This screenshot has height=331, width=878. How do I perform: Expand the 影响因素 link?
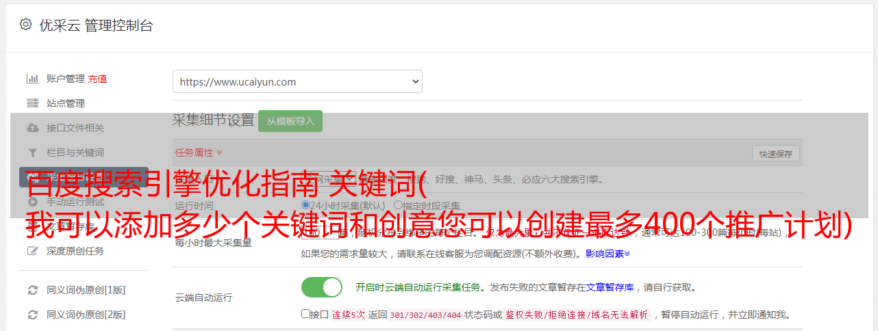point(607,254)
